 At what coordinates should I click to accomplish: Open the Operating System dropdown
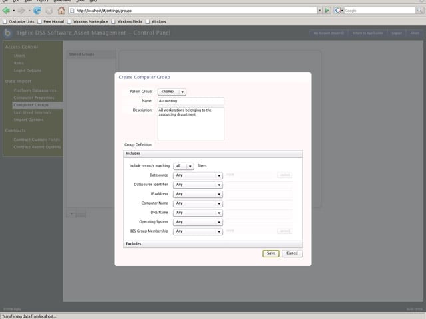(198, 222)
